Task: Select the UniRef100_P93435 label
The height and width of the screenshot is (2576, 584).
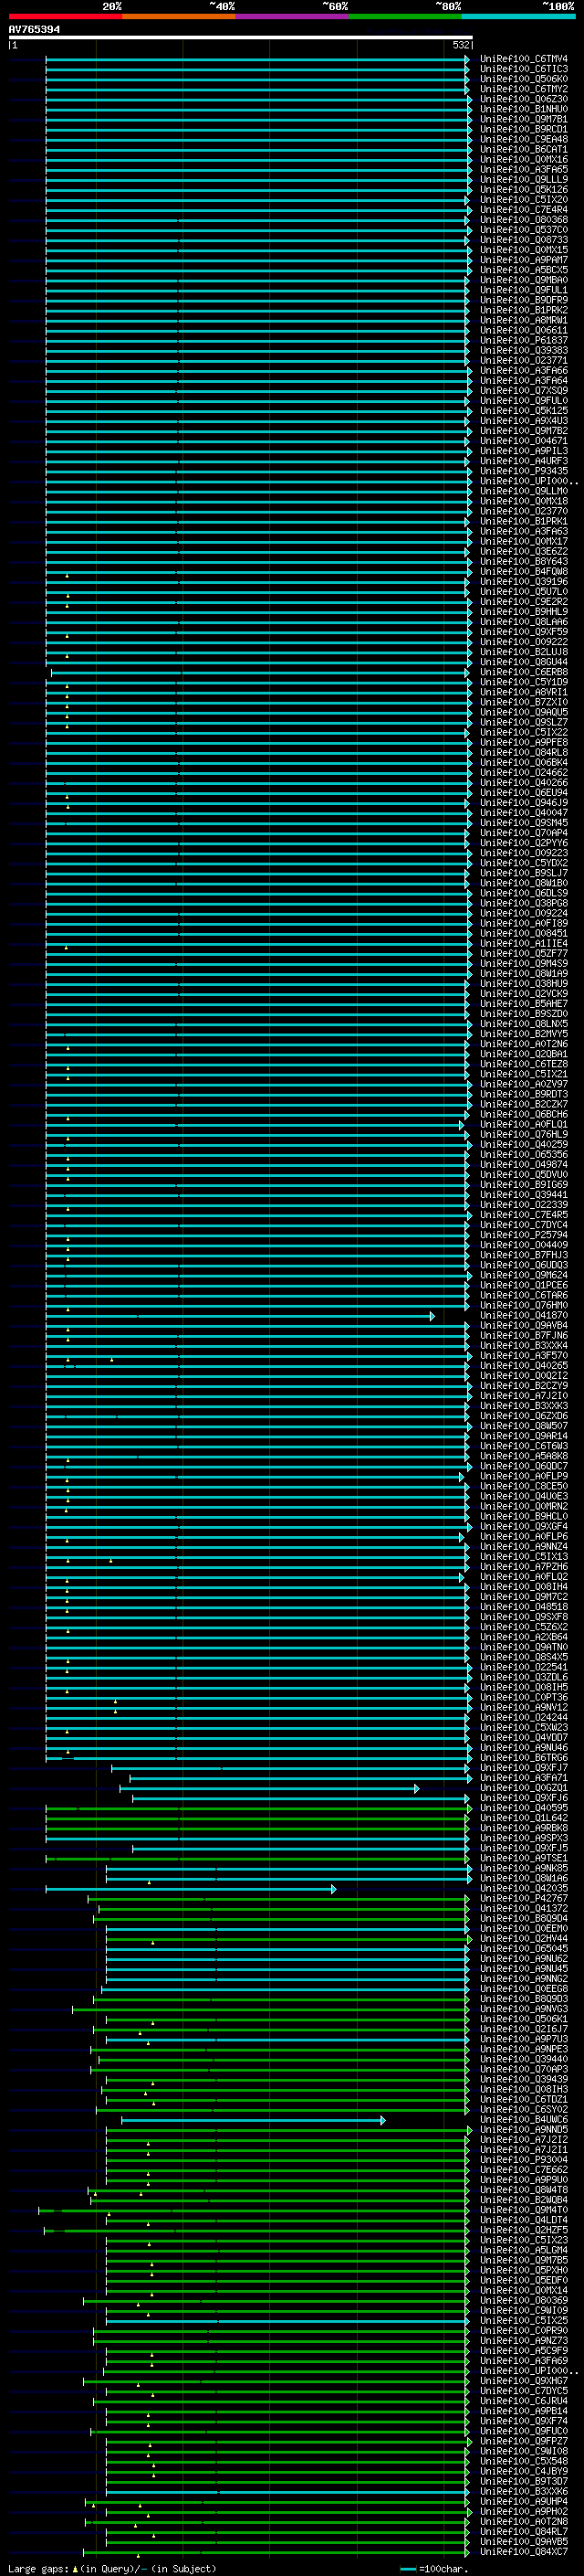Action: tap(524, 471)
